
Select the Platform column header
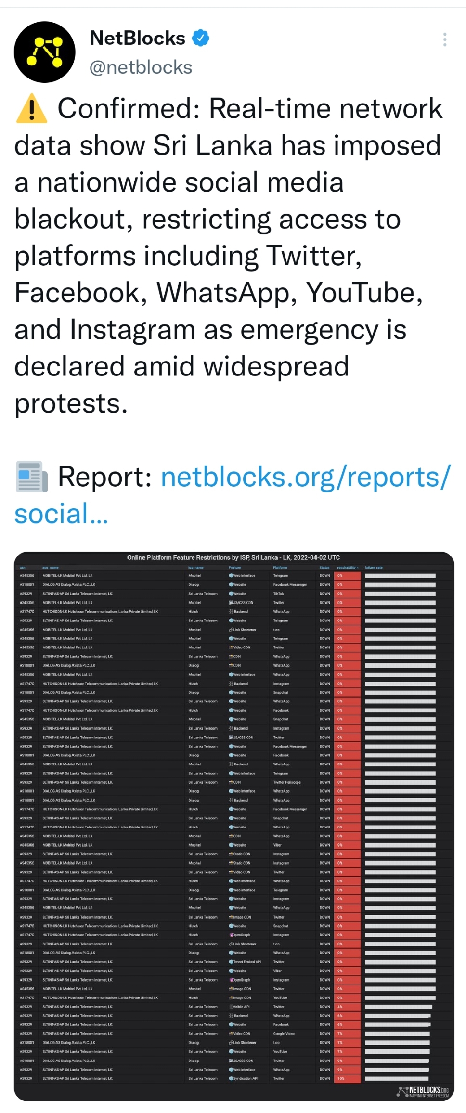pyautogui.click(x=280, y=568)
